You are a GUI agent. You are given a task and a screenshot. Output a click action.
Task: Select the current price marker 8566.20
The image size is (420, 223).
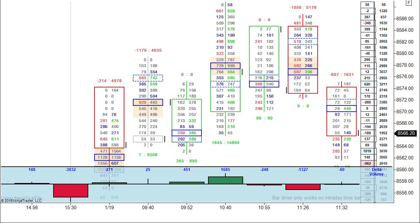406,133
